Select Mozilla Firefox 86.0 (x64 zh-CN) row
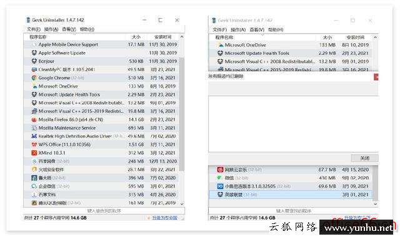Screen dimensions: 400x239 point(101,119)
